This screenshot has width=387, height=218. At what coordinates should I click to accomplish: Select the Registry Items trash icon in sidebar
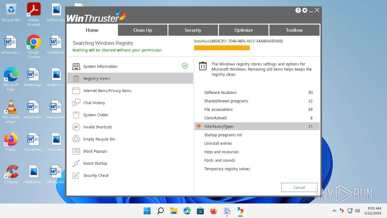[x=76, y=79]
